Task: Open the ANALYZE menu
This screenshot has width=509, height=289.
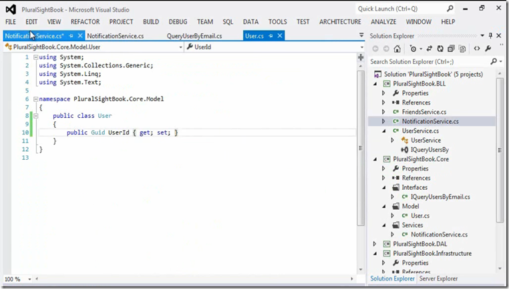Action: pos(383,22)
